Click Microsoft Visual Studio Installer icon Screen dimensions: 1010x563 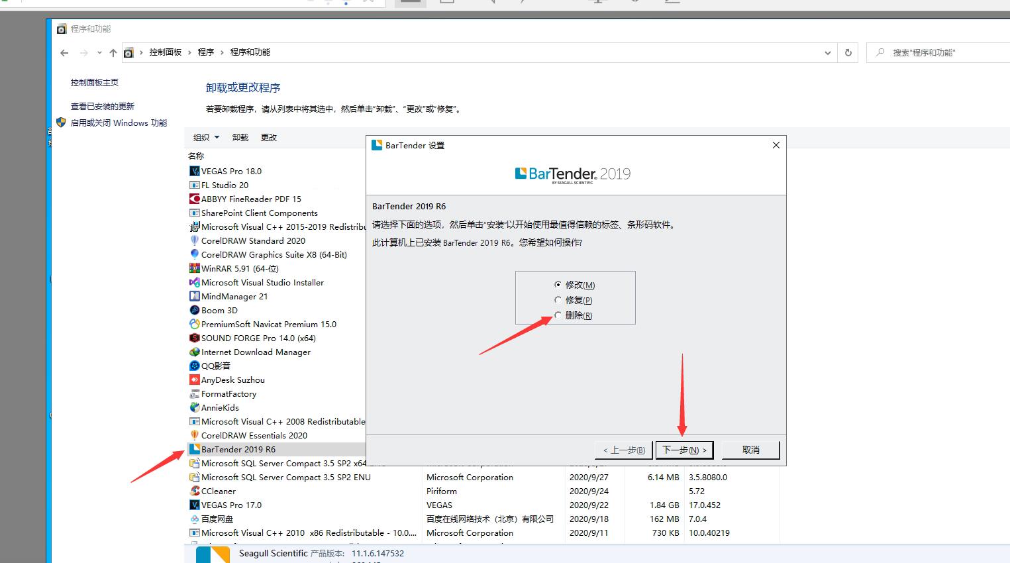pos(194,282)
